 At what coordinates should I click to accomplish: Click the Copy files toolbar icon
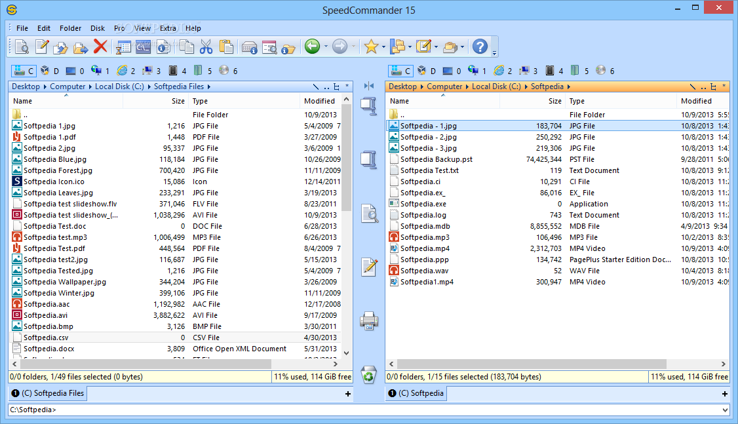point(61,47)
